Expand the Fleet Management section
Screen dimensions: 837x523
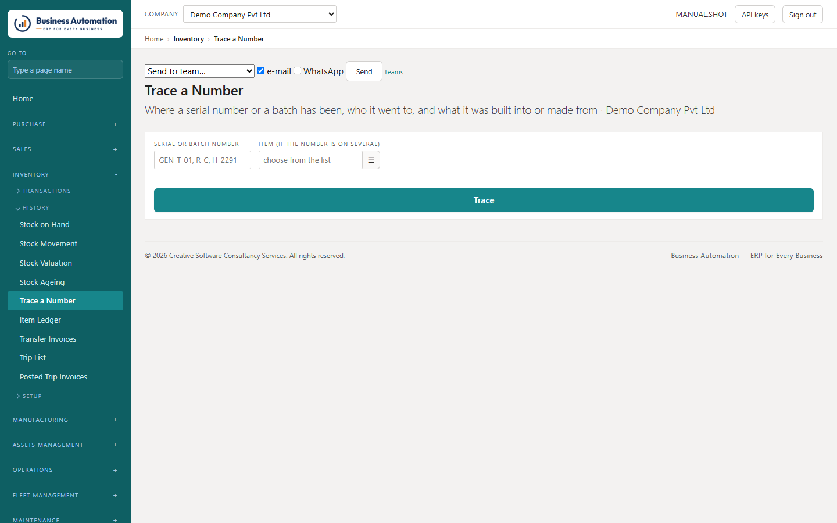65,495
